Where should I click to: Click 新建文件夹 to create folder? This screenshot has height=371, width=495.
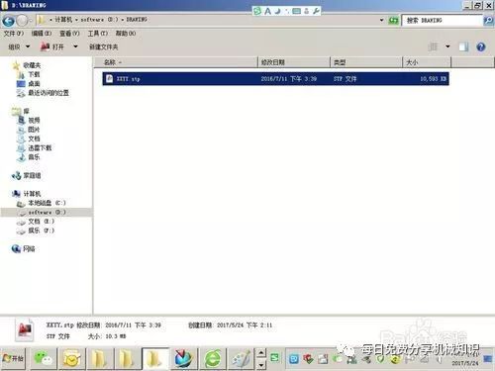(103, 46)
